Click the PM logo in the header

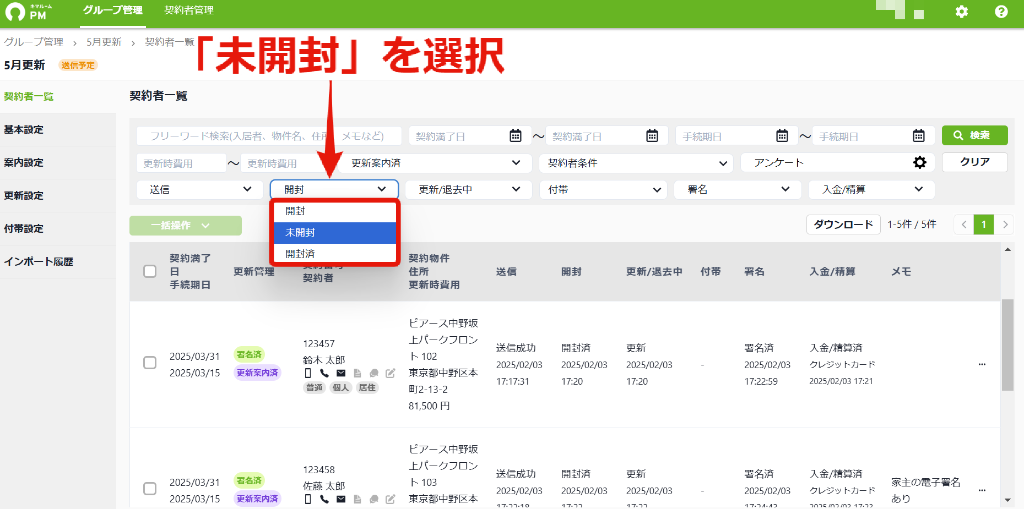click(x=29, y=12)
